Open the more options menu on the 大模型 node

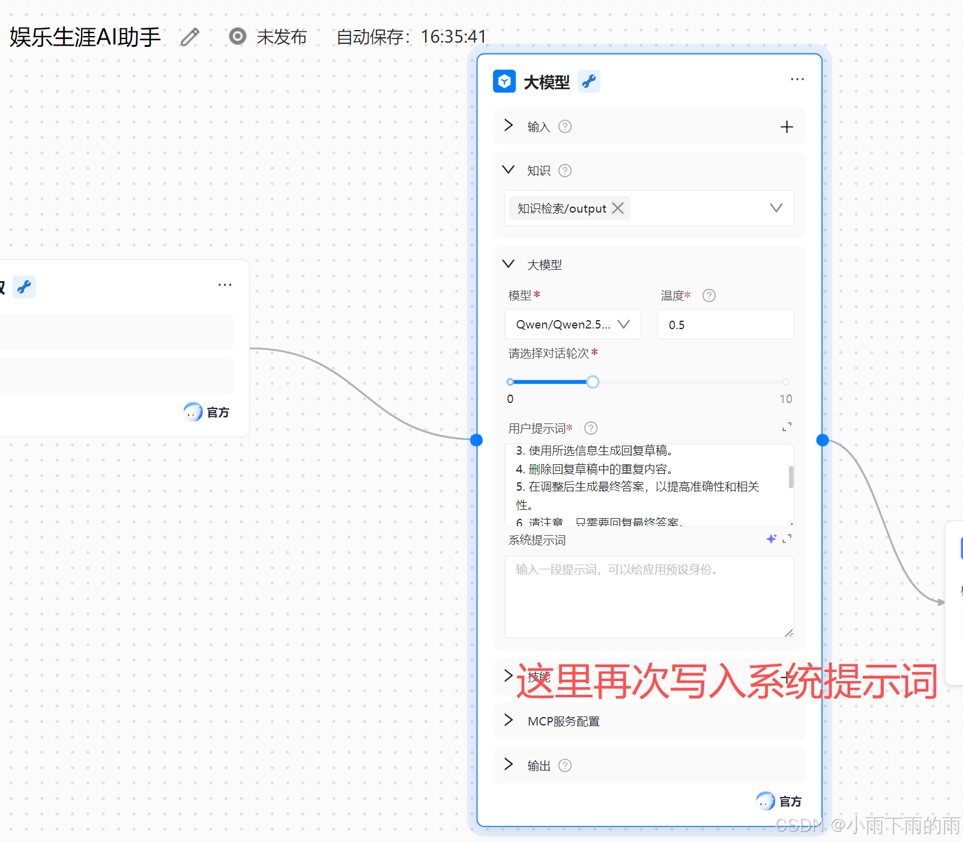797,79
